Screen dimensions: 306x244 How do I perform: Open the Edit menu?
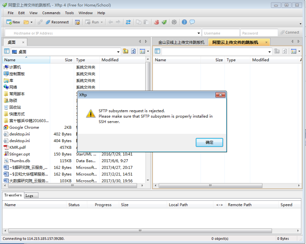tap(21, 13)
